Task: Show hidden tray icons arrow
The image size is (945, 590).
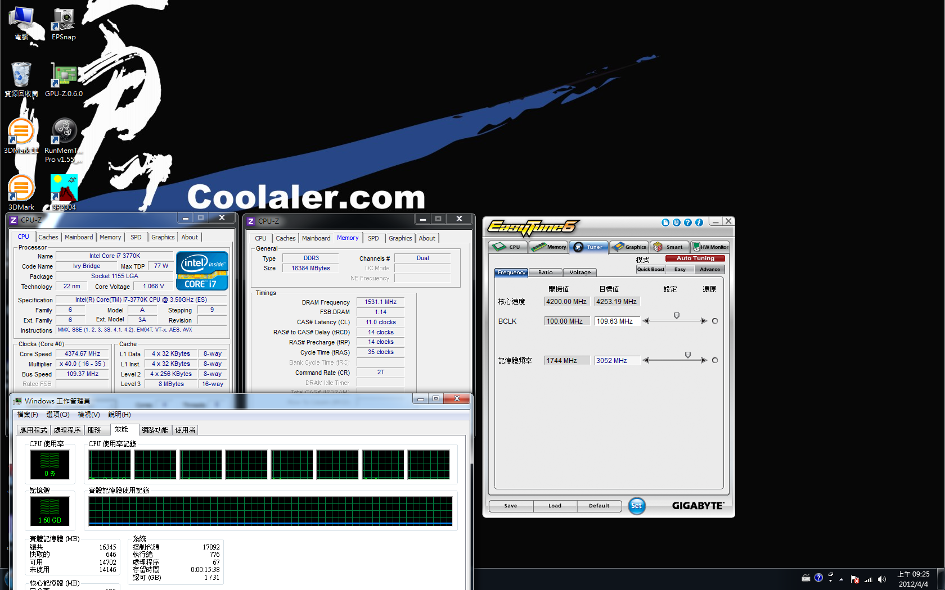Action: pyautogui.click(x=841, y=579)
